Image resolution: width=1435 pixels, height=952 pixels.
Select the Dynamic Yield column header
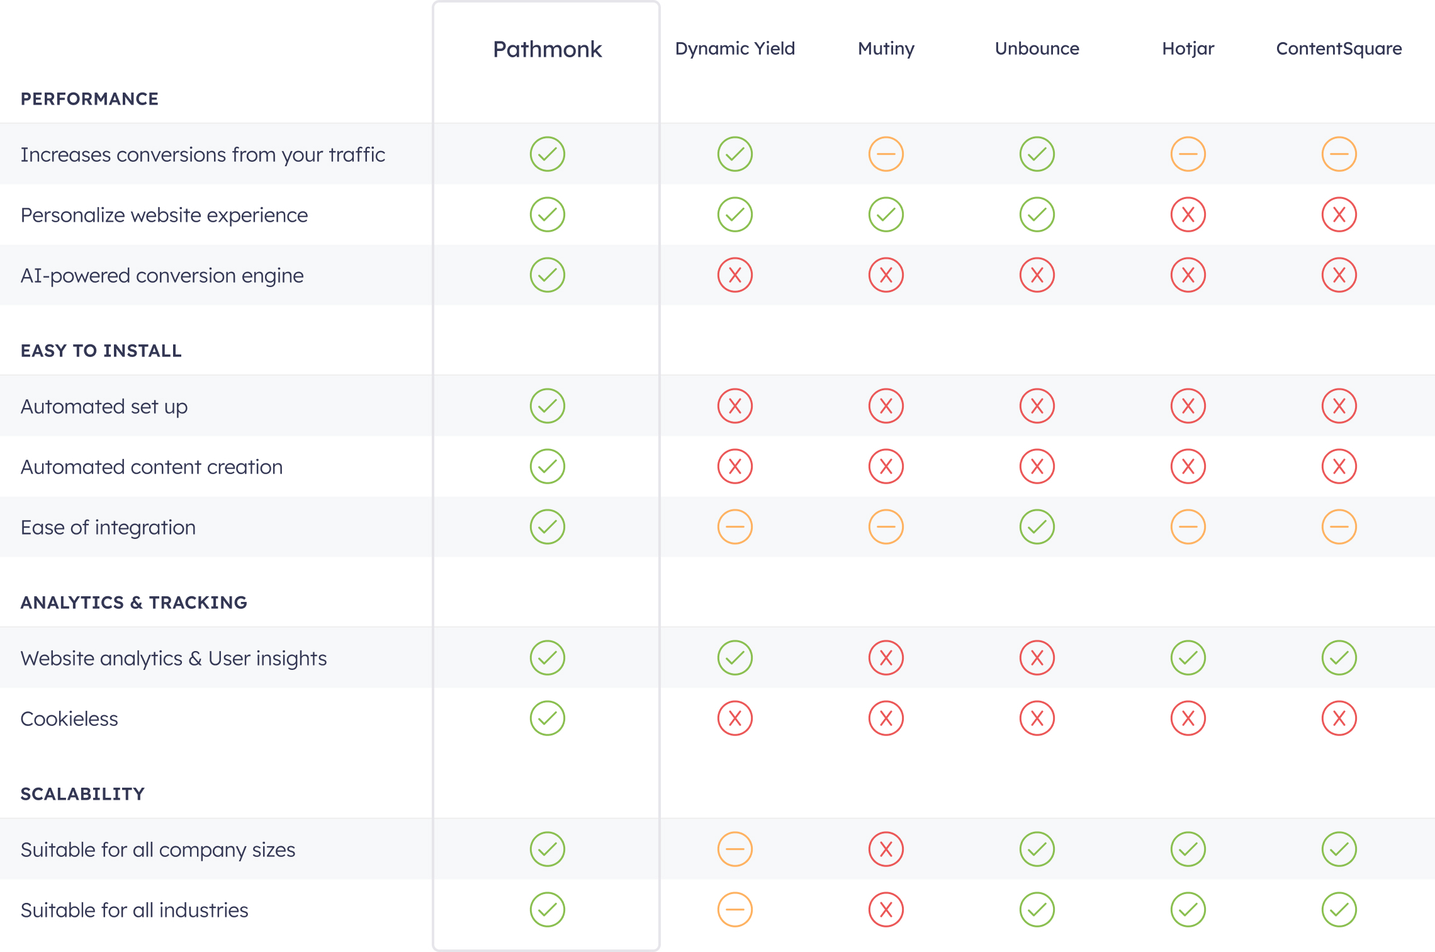(x=734, y=48)
